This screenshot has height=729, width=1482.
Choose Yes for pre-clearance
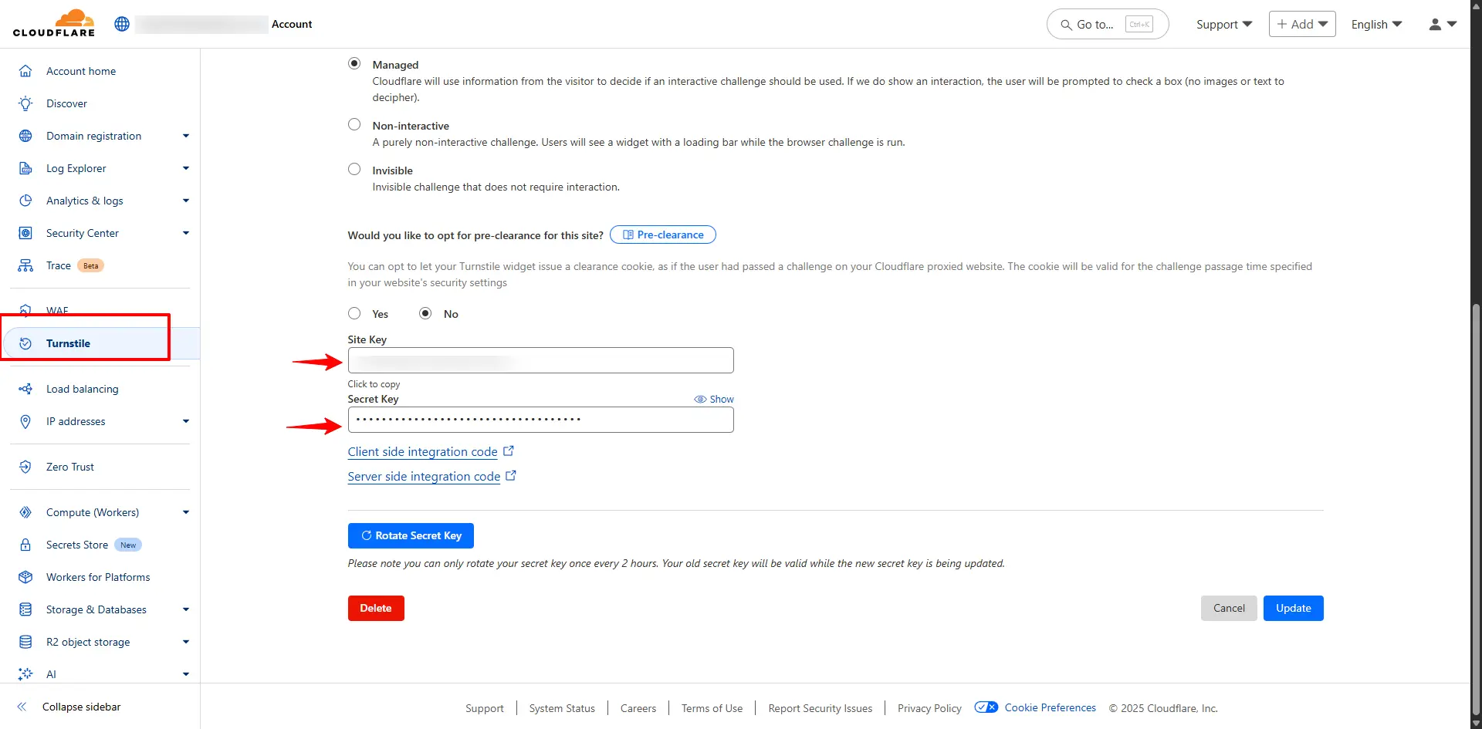[x=354, y=313]
